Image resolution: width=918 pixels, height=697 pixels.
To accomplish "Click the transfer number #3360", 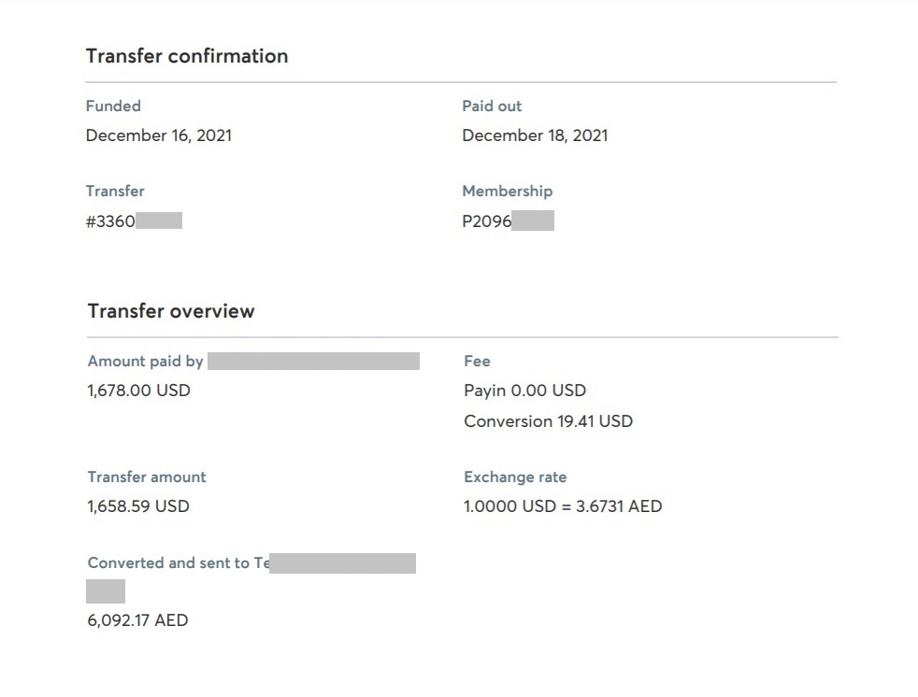I will [110, 221].
